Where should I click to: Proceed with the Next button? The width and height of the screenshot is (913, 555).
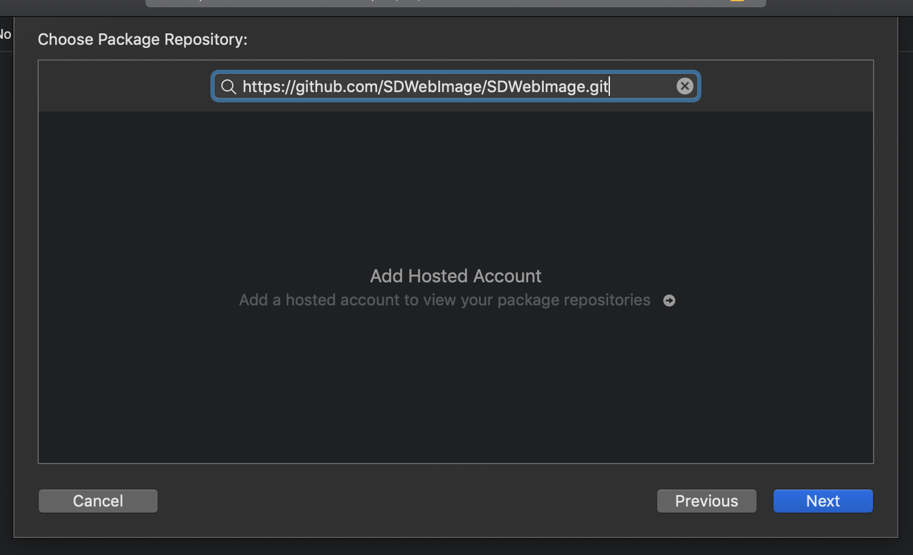(823, 501)
